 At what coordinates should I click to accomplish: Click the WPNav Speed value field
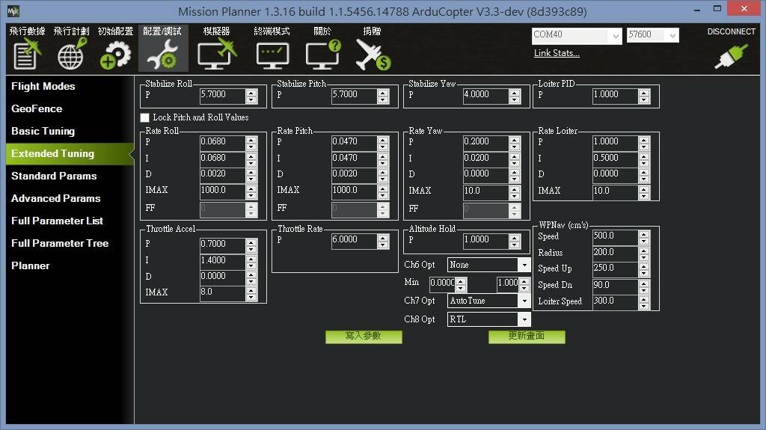point(615,236)
